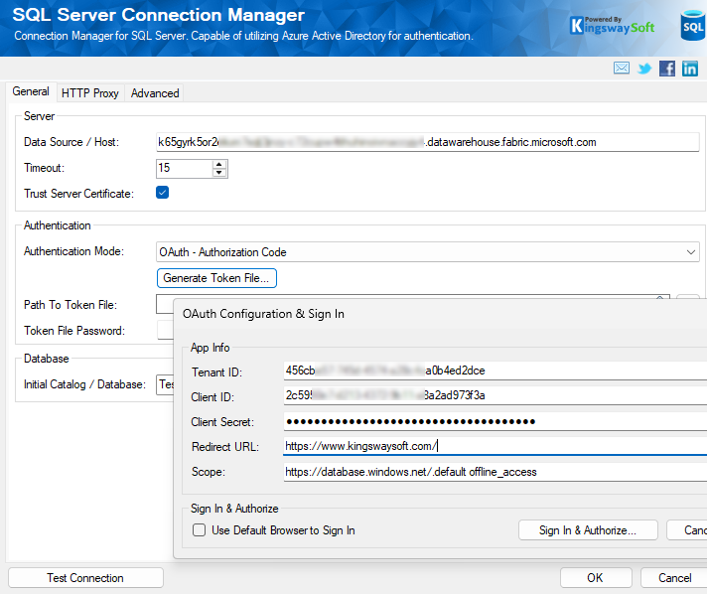Click the Redirect URL field
The height and width of the screenshot is (594, 707).
click(495, 447)
